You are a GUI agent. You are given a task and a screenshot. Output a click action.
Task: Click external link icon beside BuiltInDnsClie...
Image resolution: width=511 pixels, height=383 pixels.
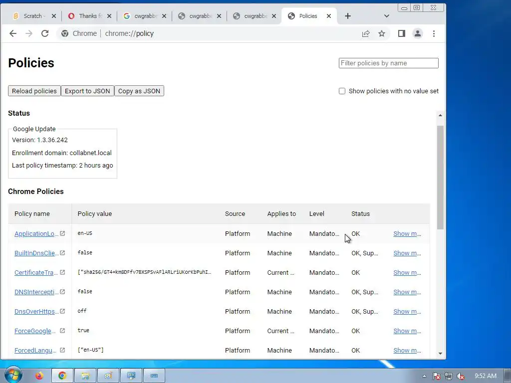[x=62, y=253]
